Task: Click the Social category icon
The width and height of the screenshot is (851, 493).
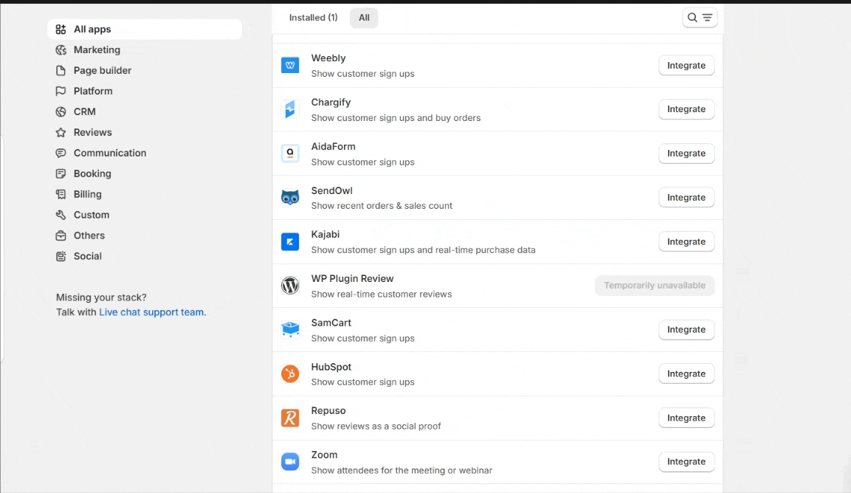Action: click(x=61, y=256)
